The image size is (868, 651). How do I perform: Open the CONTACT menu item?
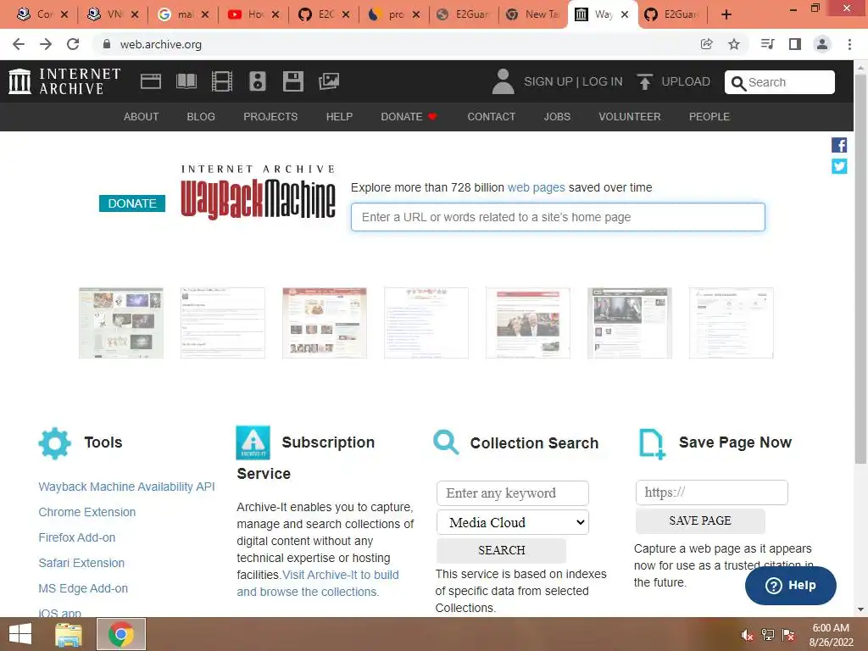492,117
